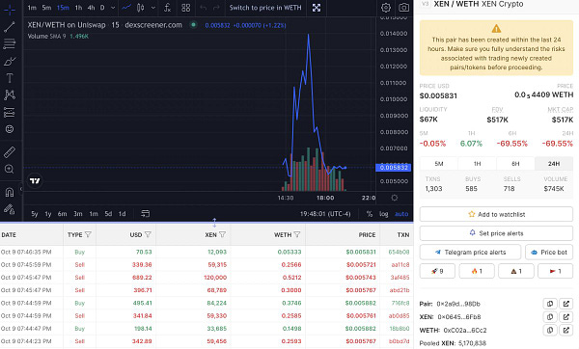Select the 1m timeframe
Image resolution: width=579 pixels, height=349 pixels.
click(x=32, y=8)
